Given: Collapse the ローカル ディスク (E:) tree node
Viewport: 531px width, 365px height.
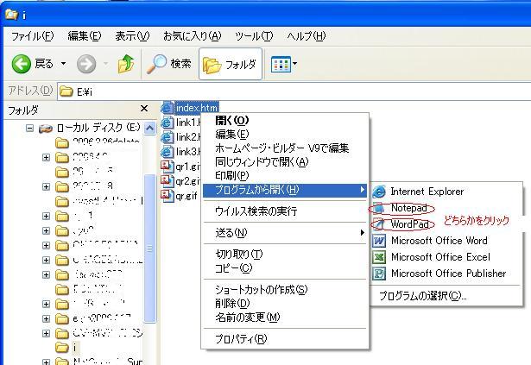Looking at the screenshot, I should (x=30, y=129).
